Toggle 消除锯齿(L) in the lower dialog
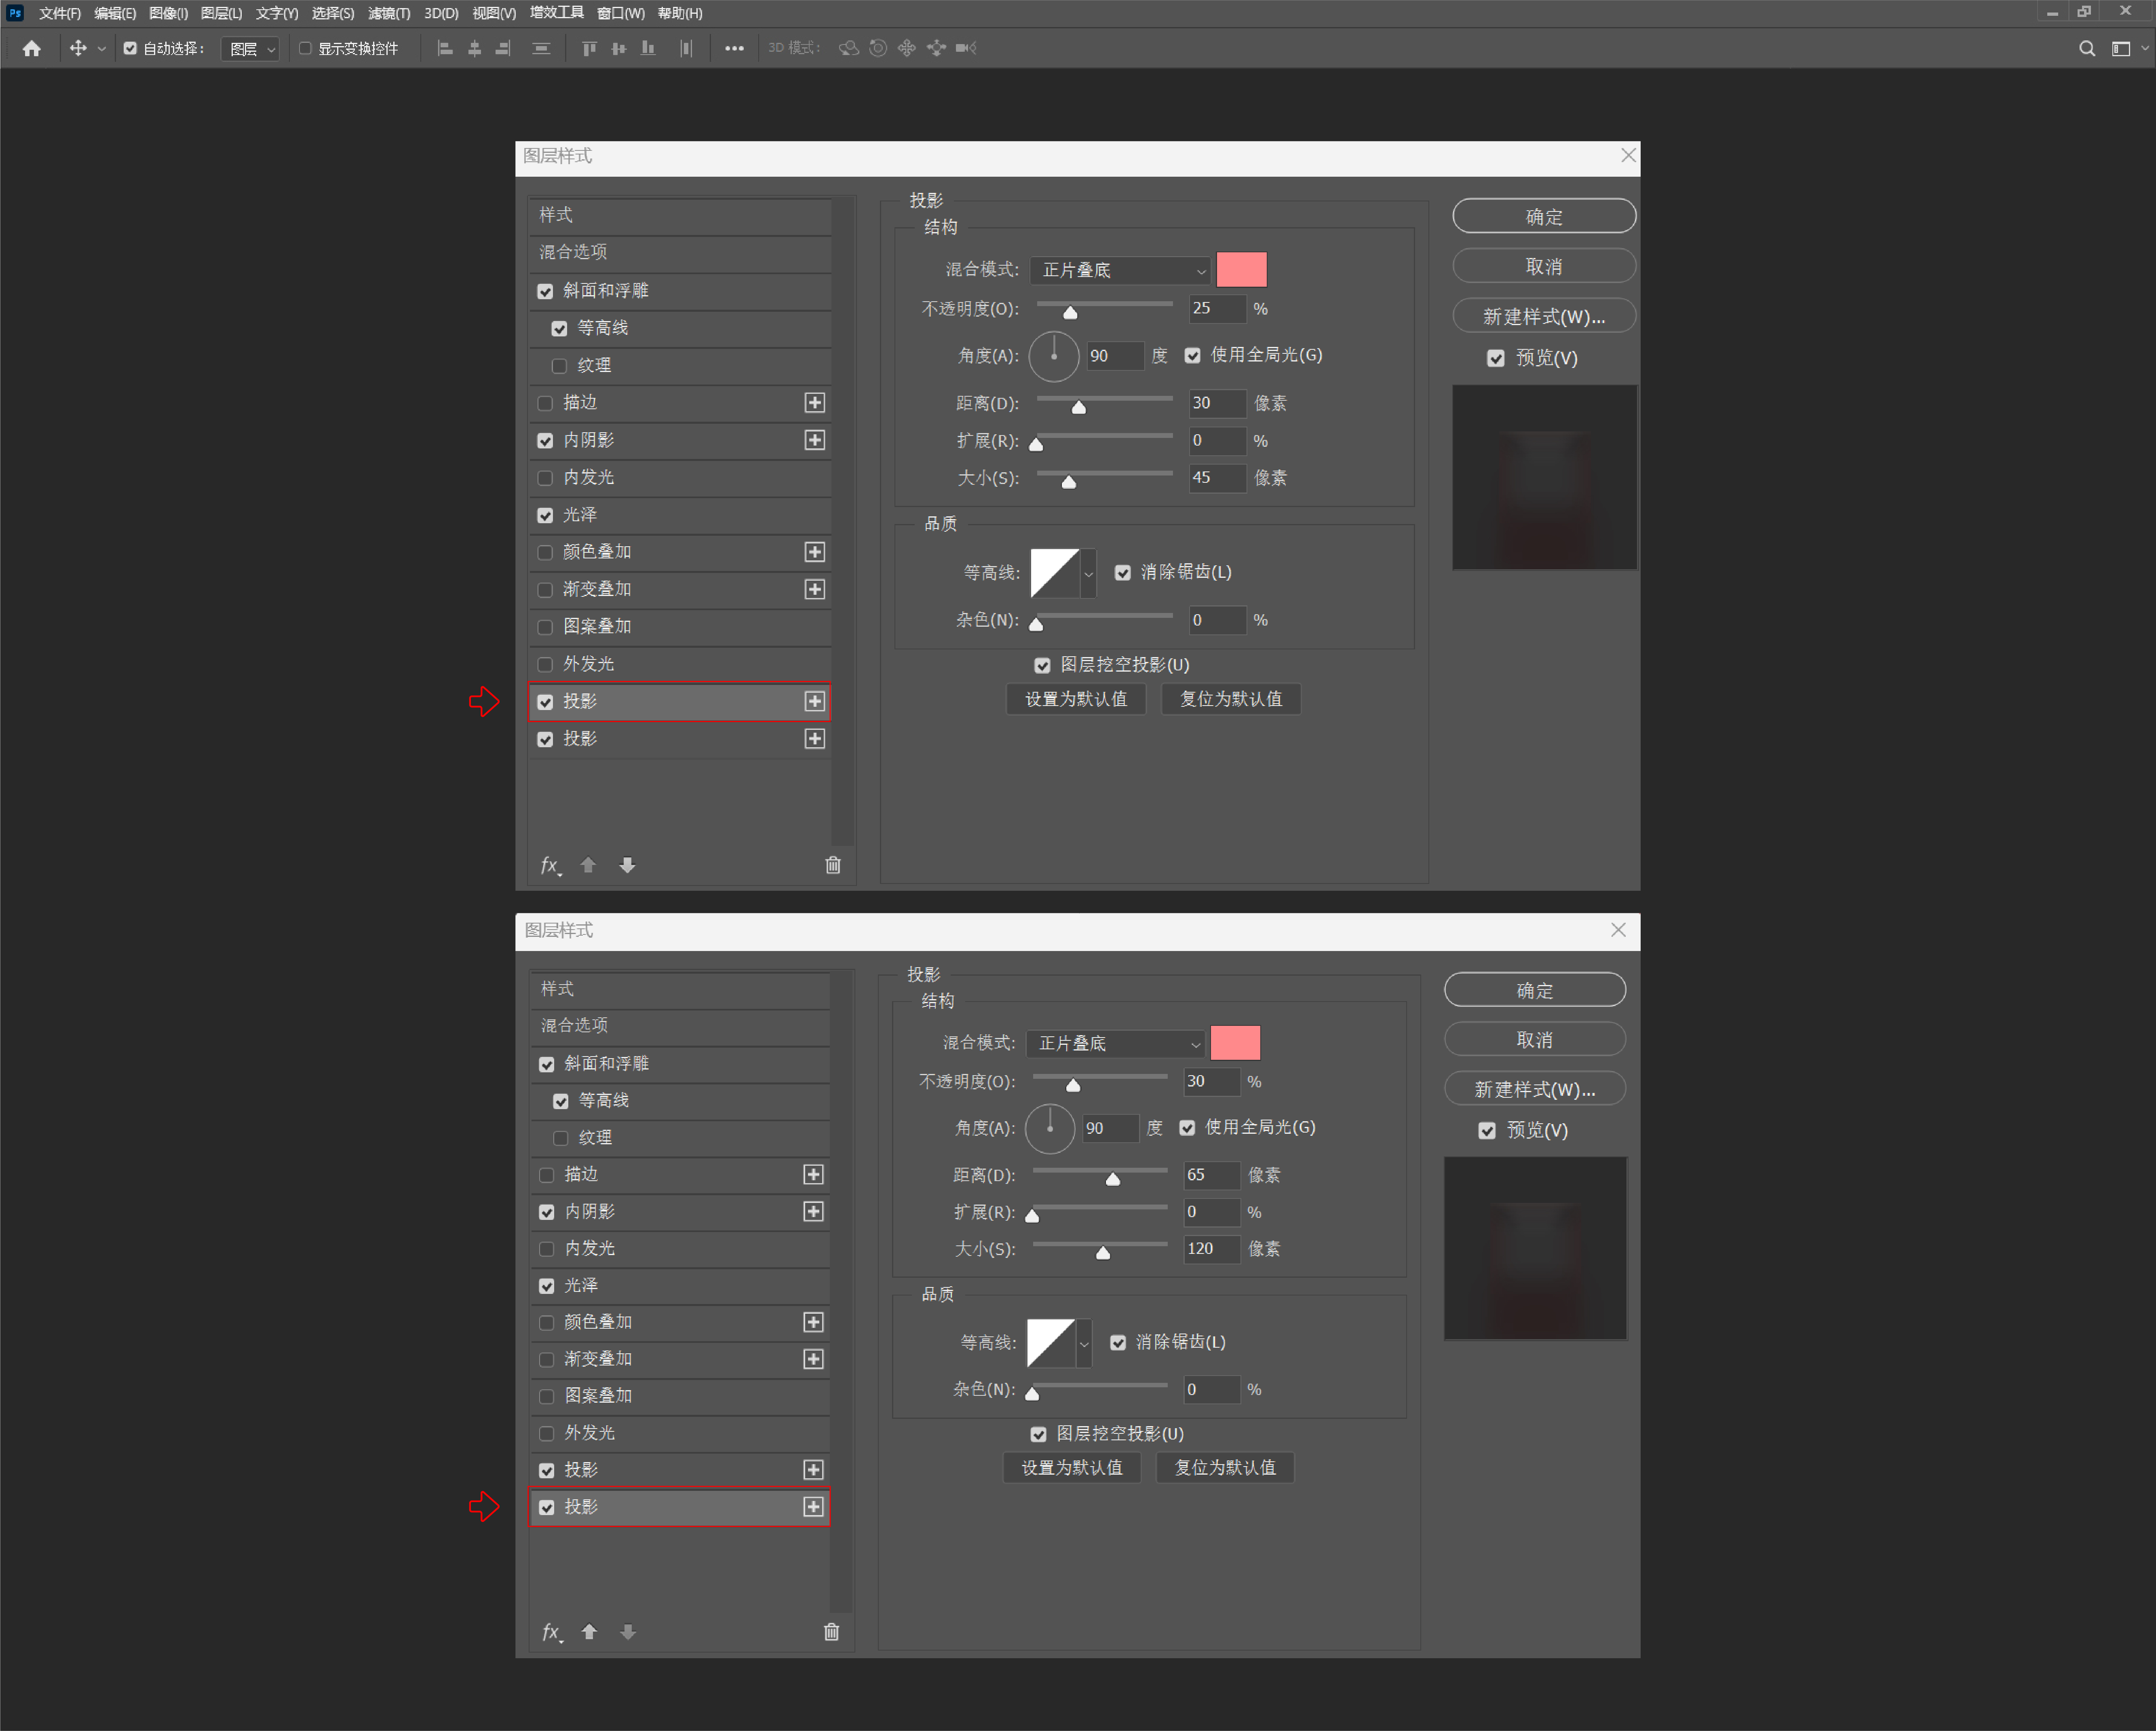This screenshot has height=1731, width=2156. (1118, 1343)
